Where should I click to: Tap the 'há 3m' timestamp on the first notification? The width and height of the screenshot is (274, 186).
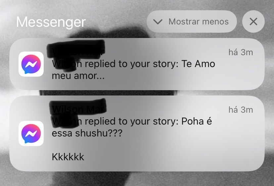click(x=241, y=52)
